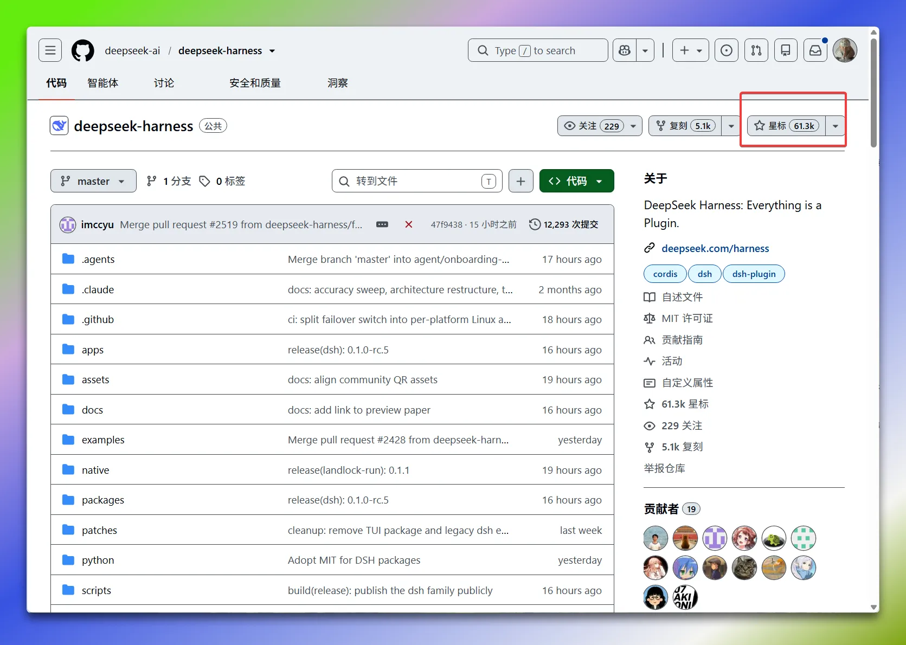Open the examples folder

pyautogui.click(x=103, y=440)
